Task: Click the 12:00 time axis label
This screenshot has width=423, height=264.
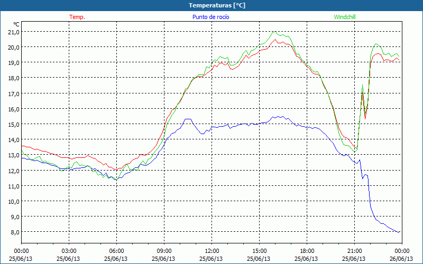Action: click(x=212, y=251)
